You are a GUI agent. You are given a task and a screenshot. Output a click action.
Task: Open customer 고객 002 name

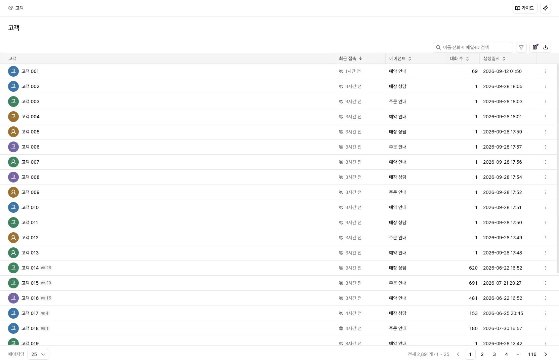point(30,86)
